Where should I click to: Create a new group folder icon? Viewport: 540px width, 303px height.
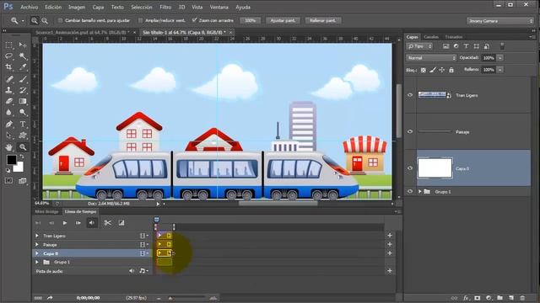[500, 298]
